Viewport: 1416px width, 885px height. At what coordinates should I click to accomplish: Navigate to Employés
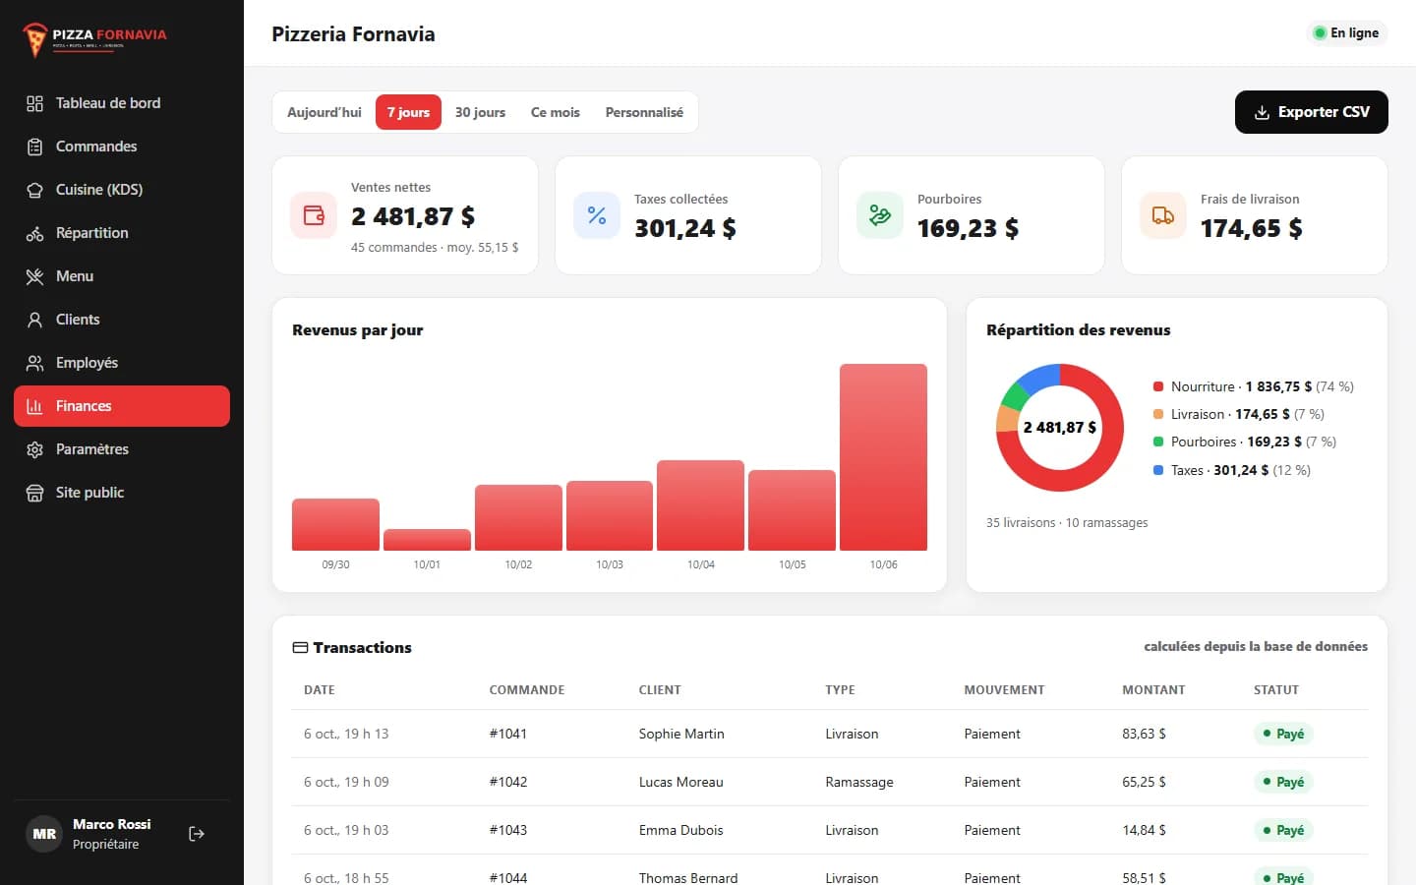click(122, 363)
